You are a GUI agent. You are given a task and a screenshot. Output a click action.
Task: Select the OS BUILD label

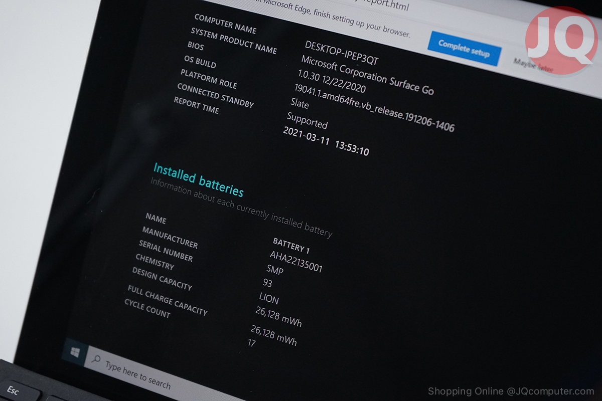pyautogui.click(x=200, y=62)
